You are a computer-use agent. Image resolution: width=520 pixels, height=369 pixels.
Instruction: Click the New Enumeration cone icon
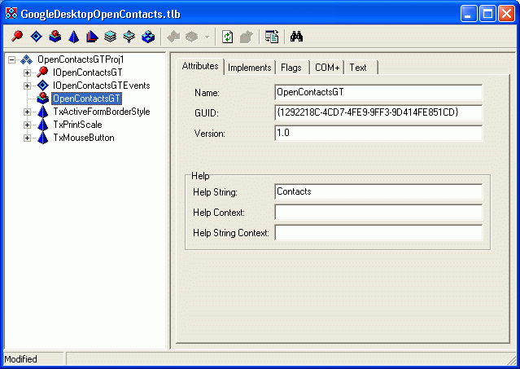[x=73, y=36]
